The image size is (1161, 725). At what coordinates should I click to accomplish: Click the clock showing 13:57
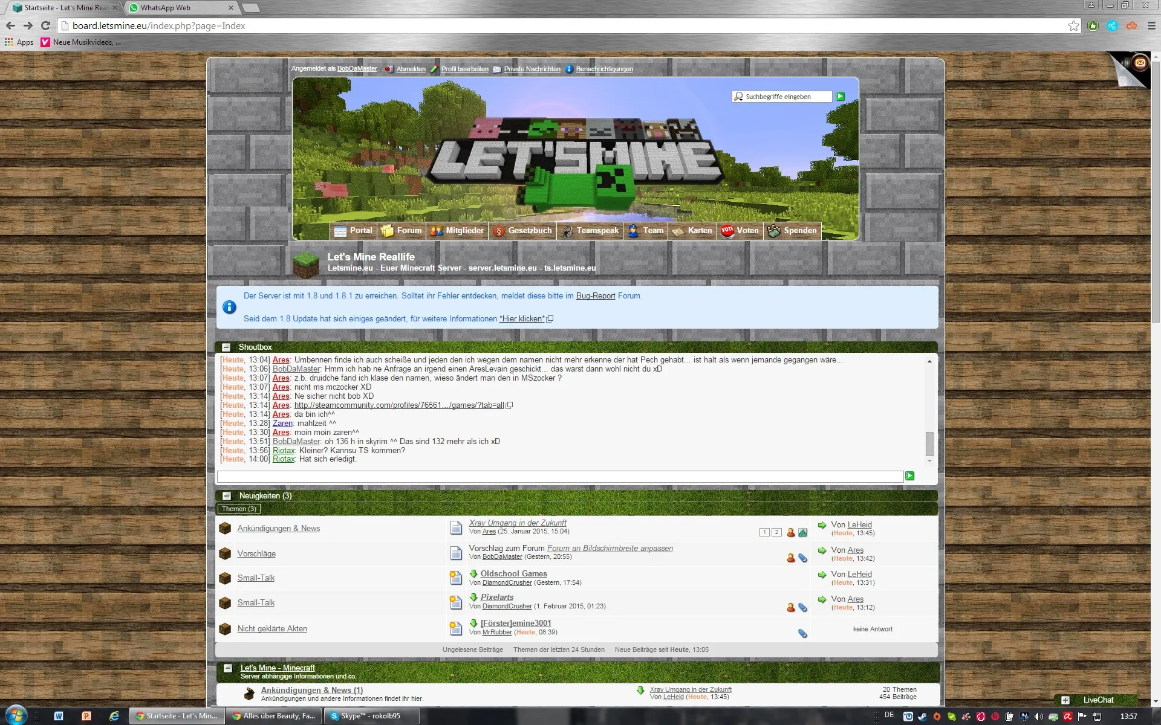(x=1128, y=717)
